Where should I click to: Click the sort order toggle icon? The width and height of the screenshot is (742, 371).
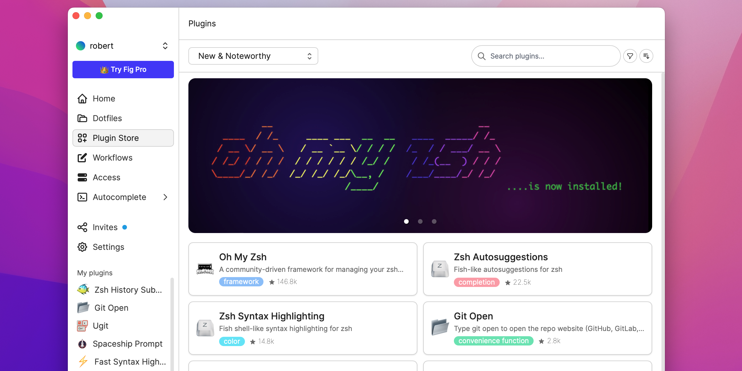click(x=646, y=56)
